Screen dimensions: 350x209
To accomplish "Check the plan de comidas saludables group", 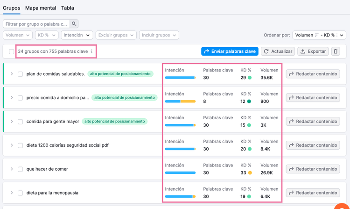I will pos(21,74).
